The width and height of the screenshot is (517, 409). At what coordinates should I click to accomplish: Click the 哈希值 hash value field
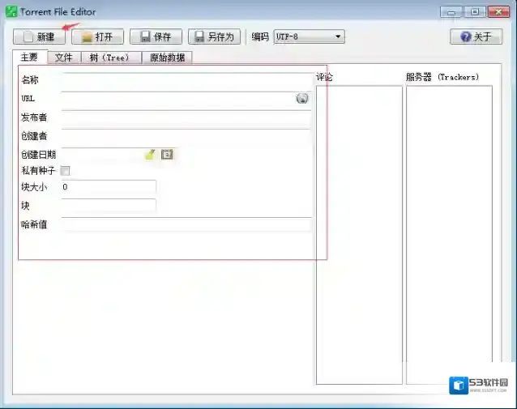pyautogui.click(x=185, y=224)
